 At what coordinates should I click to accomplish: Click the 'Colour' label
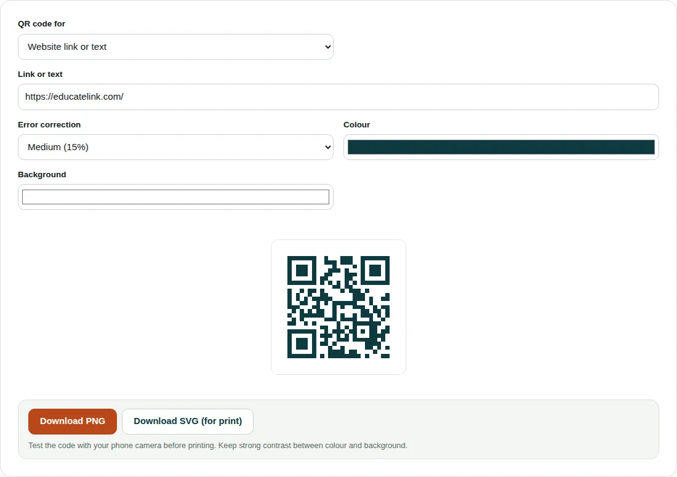pyautogui.click(x=356, y=125)
